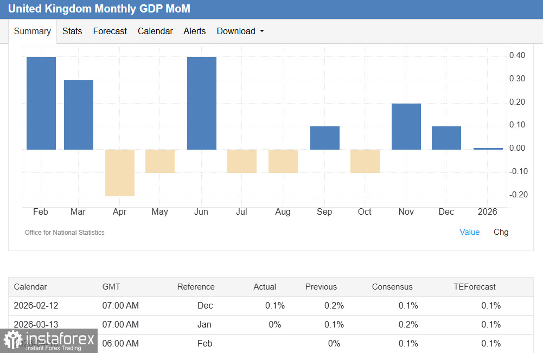The height and width of the screenshot is (353, 543).
Task: Click the Office for National Statistics source
Action: coord(65,233)
